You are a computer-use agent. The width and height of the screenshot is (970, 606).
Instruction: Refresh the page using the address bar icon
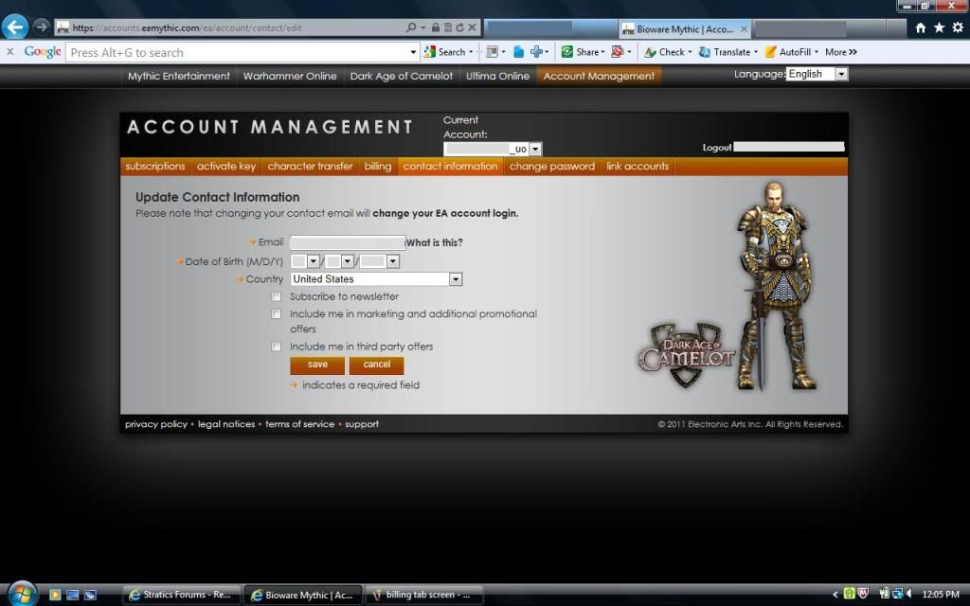(459, 27)
